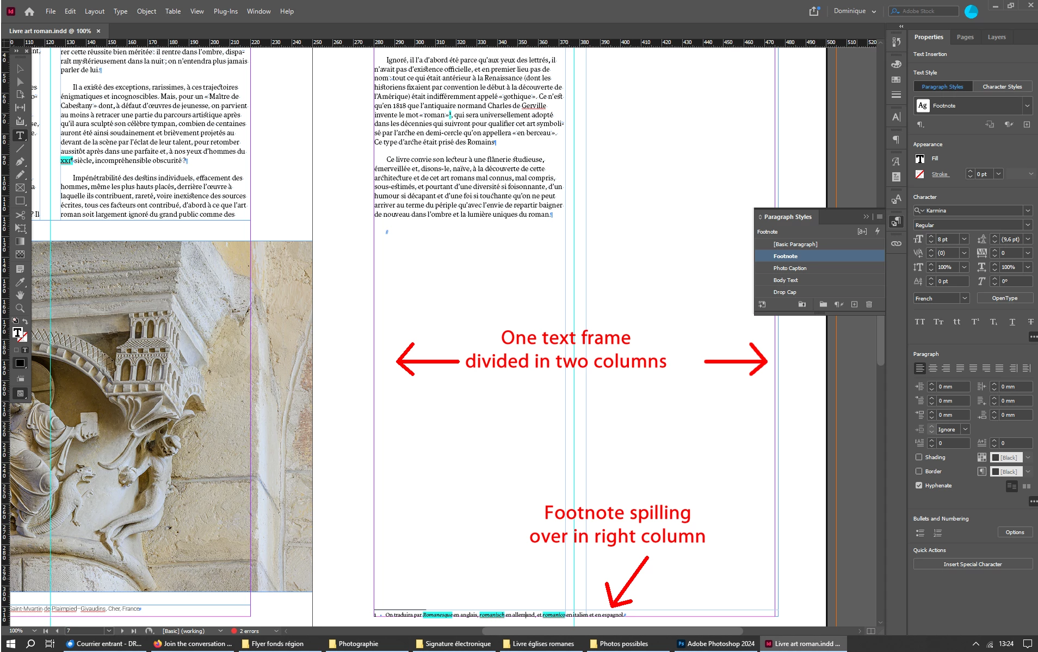Screen dimensions: 1038x652
Task: Open the Color panel palette icon
Action: coord(896,64)
